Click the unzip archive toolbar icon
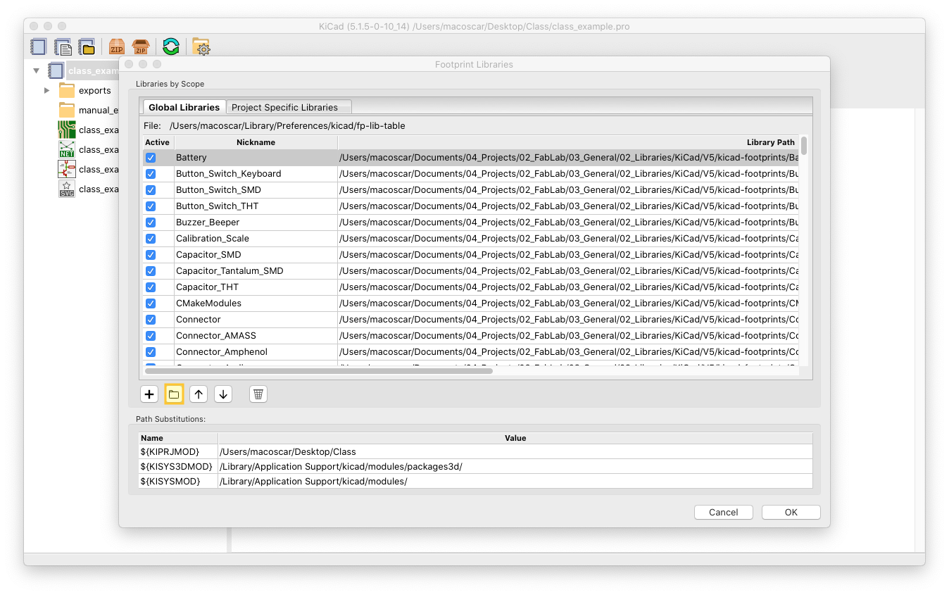This screenshot has height=595, width=949. coord(141,47)
